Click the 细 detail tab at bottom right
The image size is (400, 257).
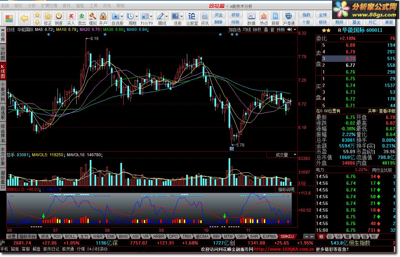(321, 237)
